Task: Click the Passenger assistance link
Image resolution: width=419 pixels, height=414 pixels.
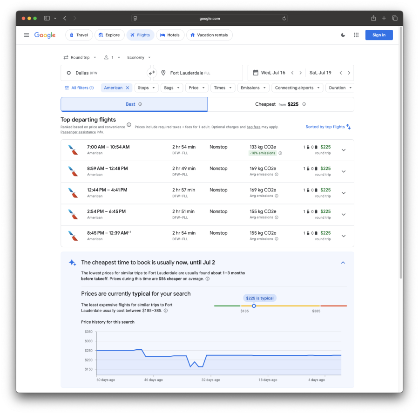Action: pos(78,132)
